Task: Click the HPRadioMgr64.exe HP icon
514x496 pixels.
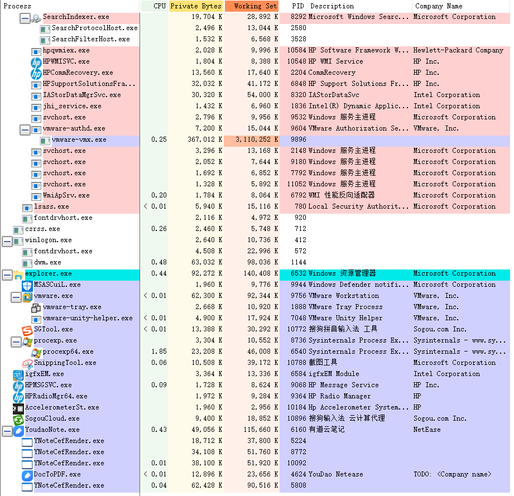Action: coord(18,397)
